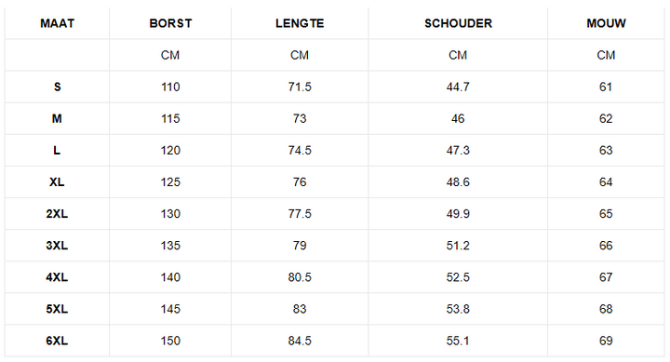Select the size M row label
The width and height of the screenshot is (670, 362).
coord(57,118)
